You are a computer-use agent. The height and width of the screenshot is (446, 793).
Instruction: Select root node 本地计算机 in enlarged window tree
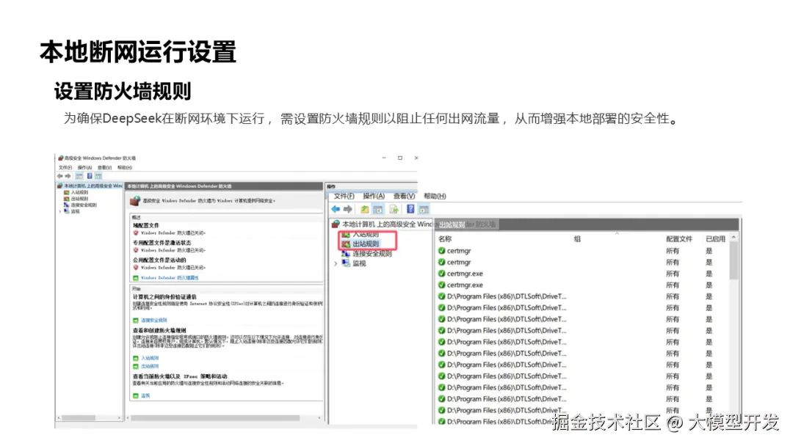(x=383, y=224)
